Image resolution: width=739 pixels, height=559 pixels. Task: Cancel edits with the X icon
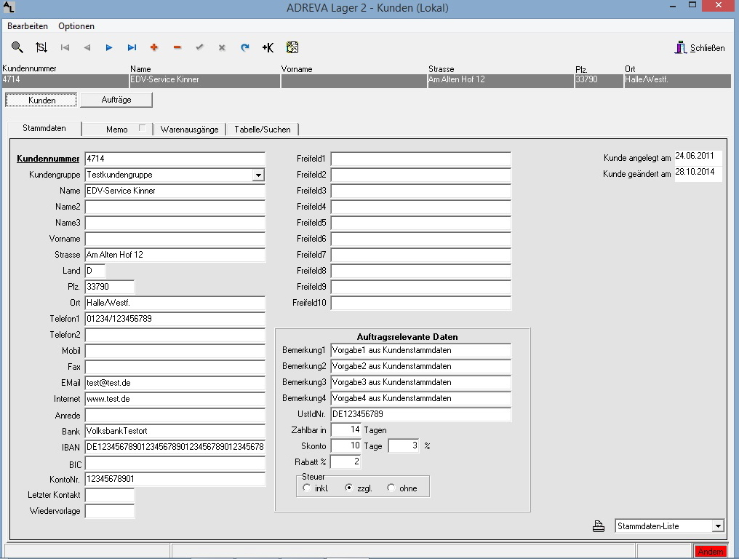coord(222,47)
